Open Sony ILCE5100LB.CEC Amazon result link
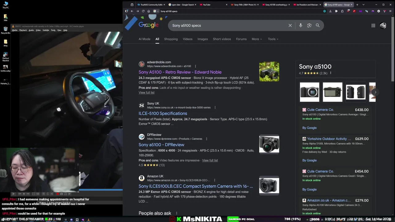The image size is (395, 222). click(x=196, y=186)
